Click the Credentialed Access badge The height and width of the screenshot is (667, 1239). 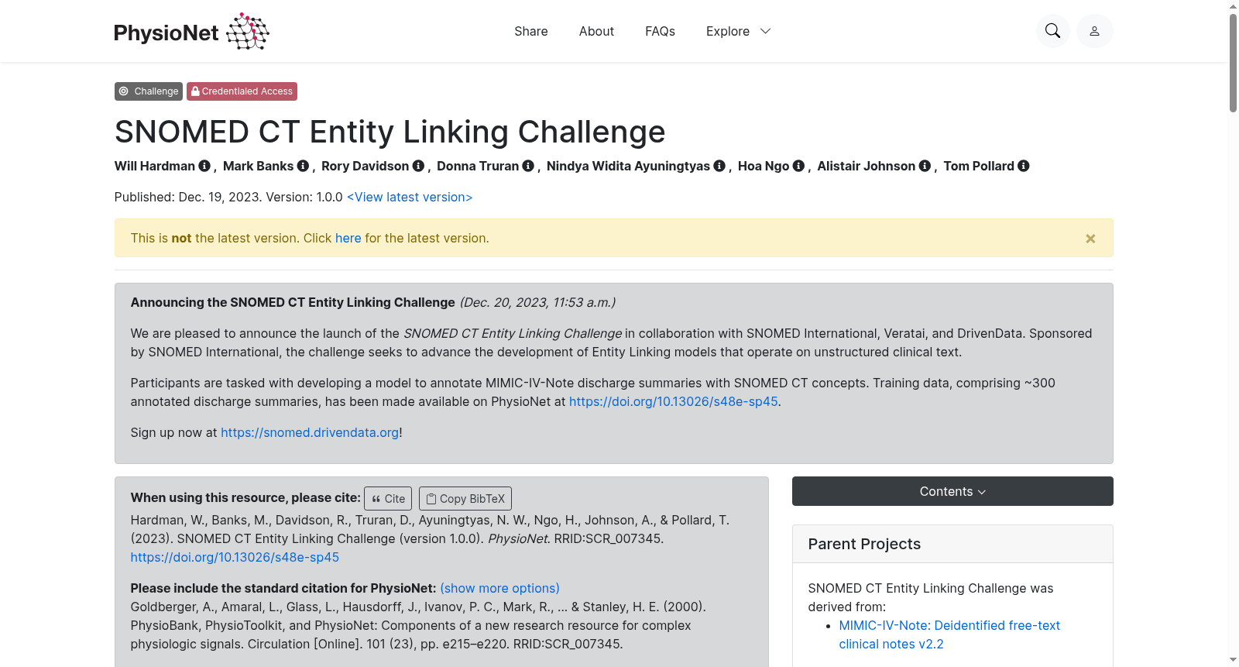tap(242, 91)
